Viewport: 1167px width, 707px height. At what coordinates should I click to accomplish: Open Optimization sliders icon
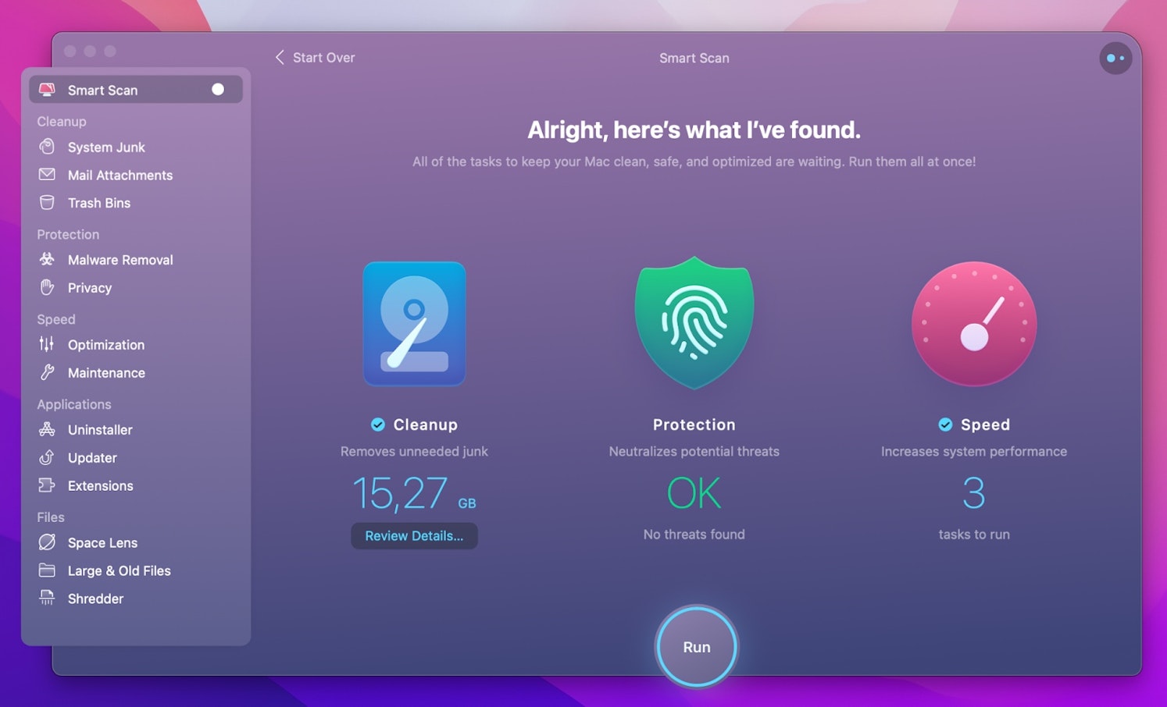tap(47, 344)
